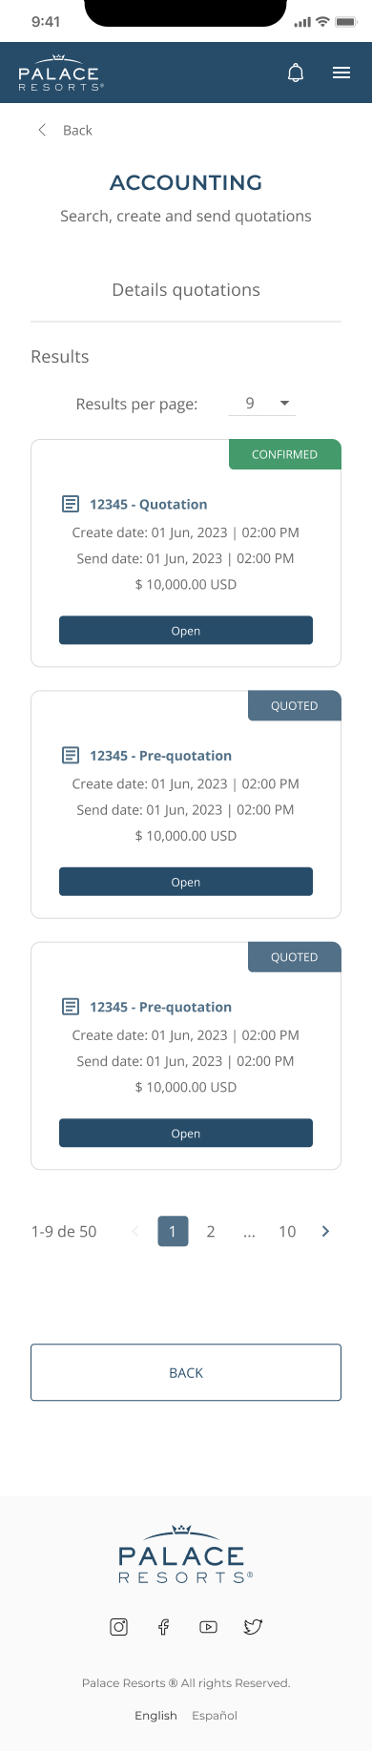Viewport: 372px width, 1752px height.
Task: Click the previous page chevron in pagination
Action: pos(134,1231)
